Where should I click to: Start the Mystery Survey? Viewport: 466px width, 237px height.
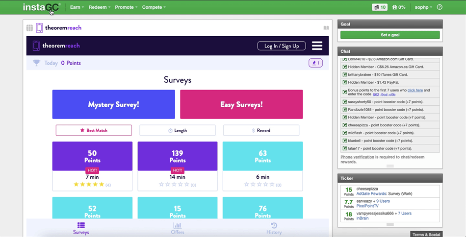click(x=113, y=104)
